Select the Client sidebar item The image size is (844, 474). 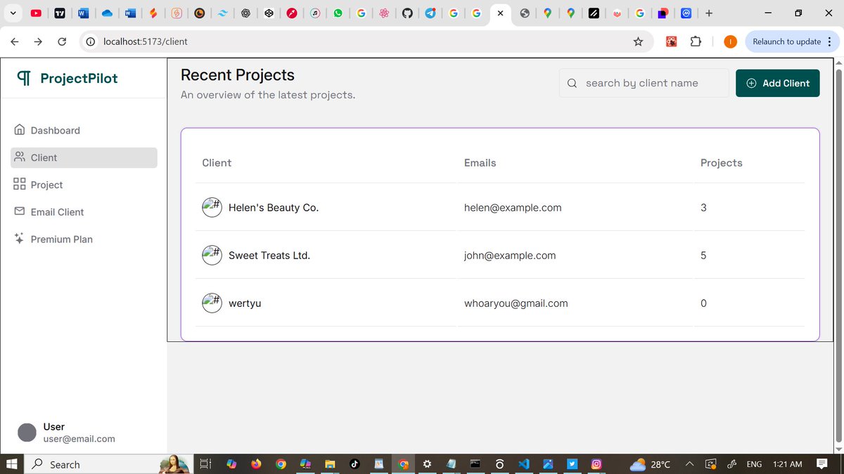click(84, 158)
